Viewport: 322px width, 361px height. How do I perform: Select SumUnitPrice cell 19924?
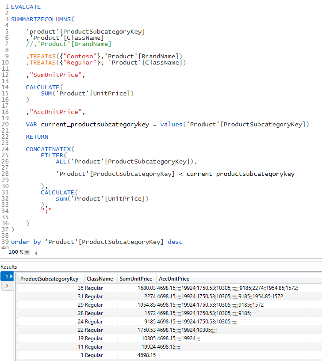137,347
